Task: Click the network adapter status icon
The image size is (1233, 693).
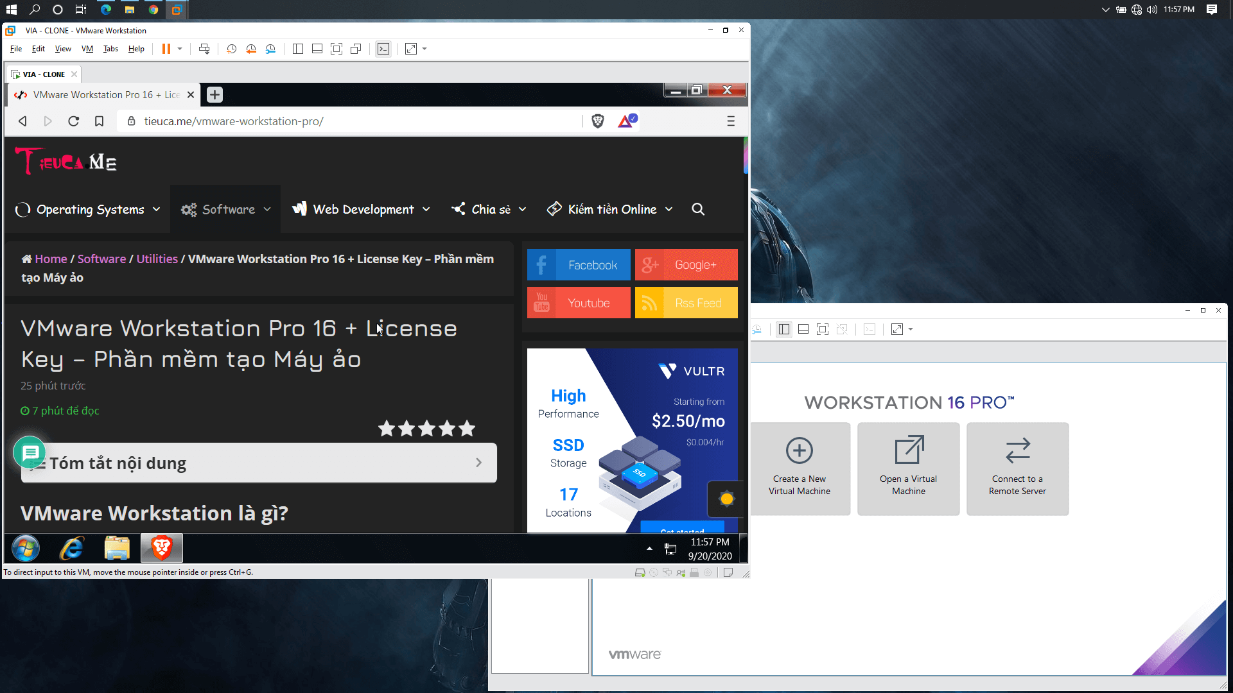Action: click(667, 572)
